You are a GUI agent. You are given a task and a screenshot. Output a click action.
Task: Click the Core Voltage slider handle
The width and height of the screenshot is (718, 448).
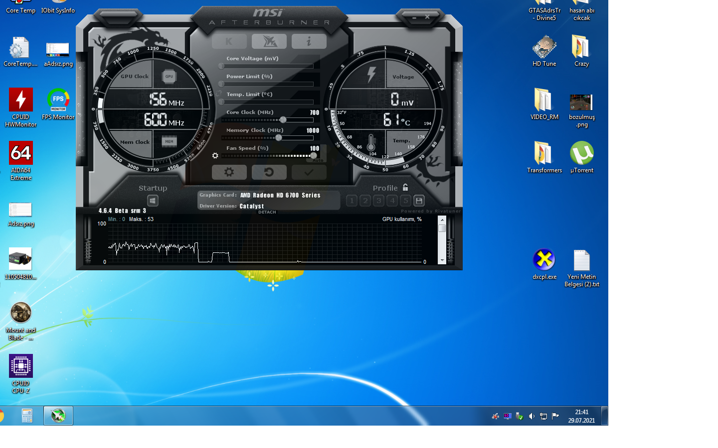pyautogui.click(x=221, y=66)
